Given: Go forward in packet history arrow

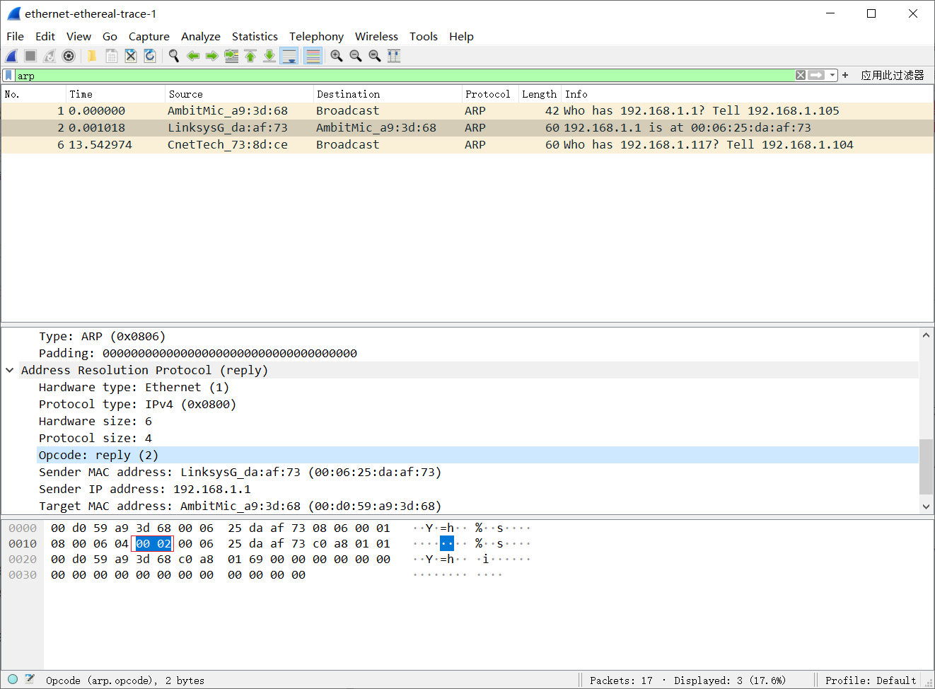Looking at the screenshot, I should click(x=212, y=56).
